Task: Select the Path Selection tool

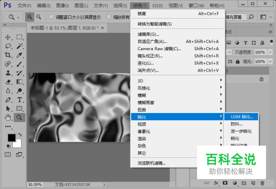Action: click(x=8, y=109)
